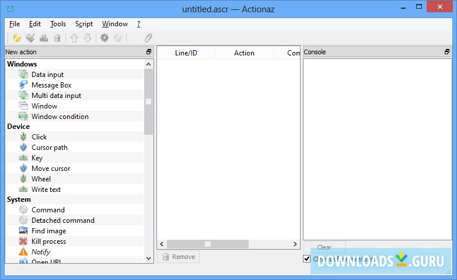Open the Edit menu

point(34,24)
